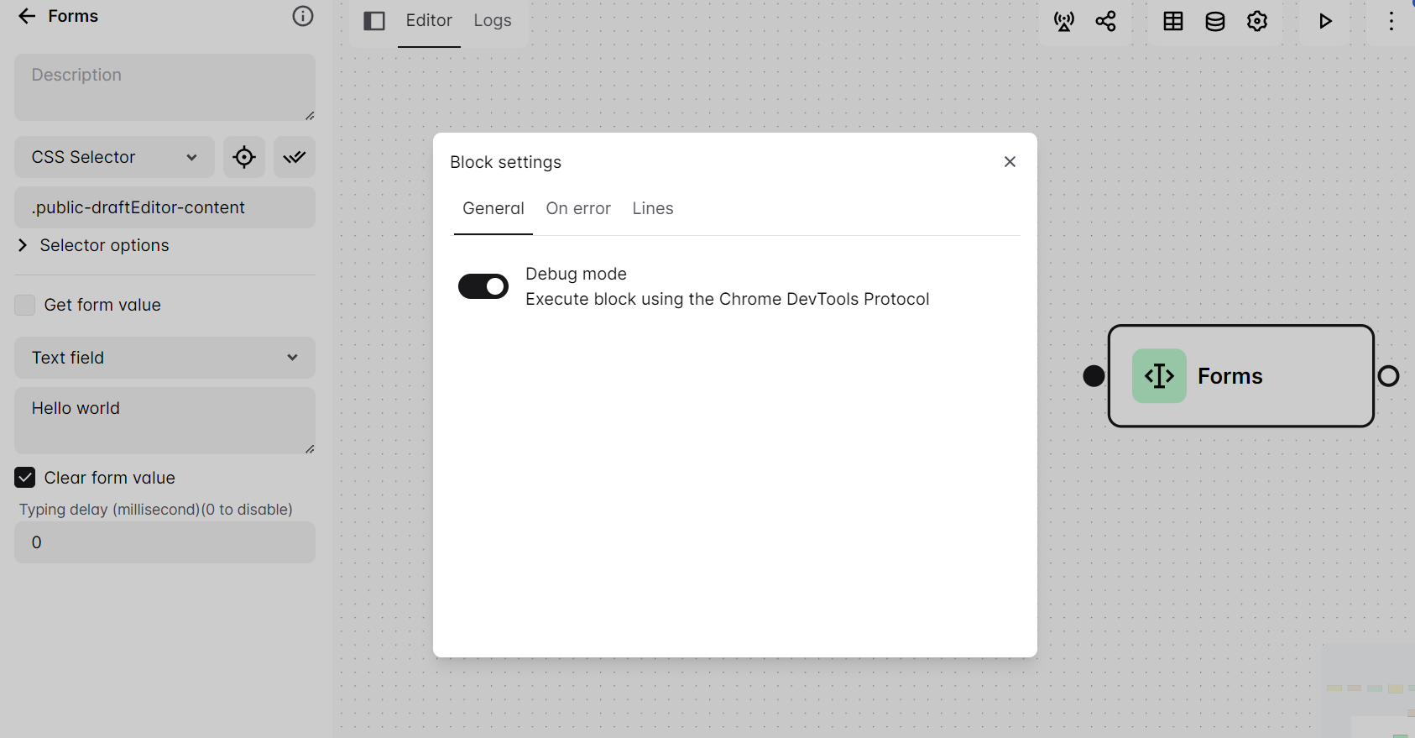Image resolution: width=1415 pixels, height=738 pixels.
Task: Click the back arrow next to Forms
Action: 27,17
